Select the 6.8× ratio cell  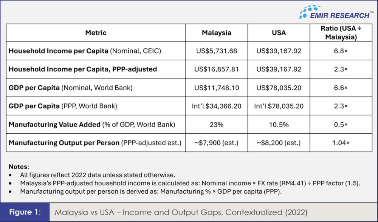341,51
